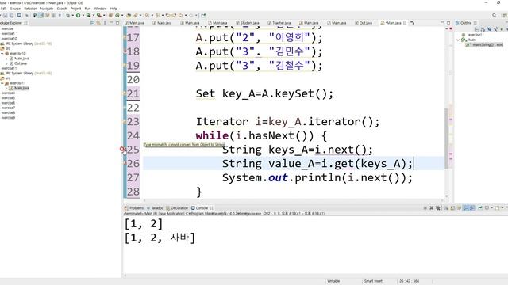Switch to the Declaration tab
The width and height of the screenshot is (508, 285).
pos(177,207)
